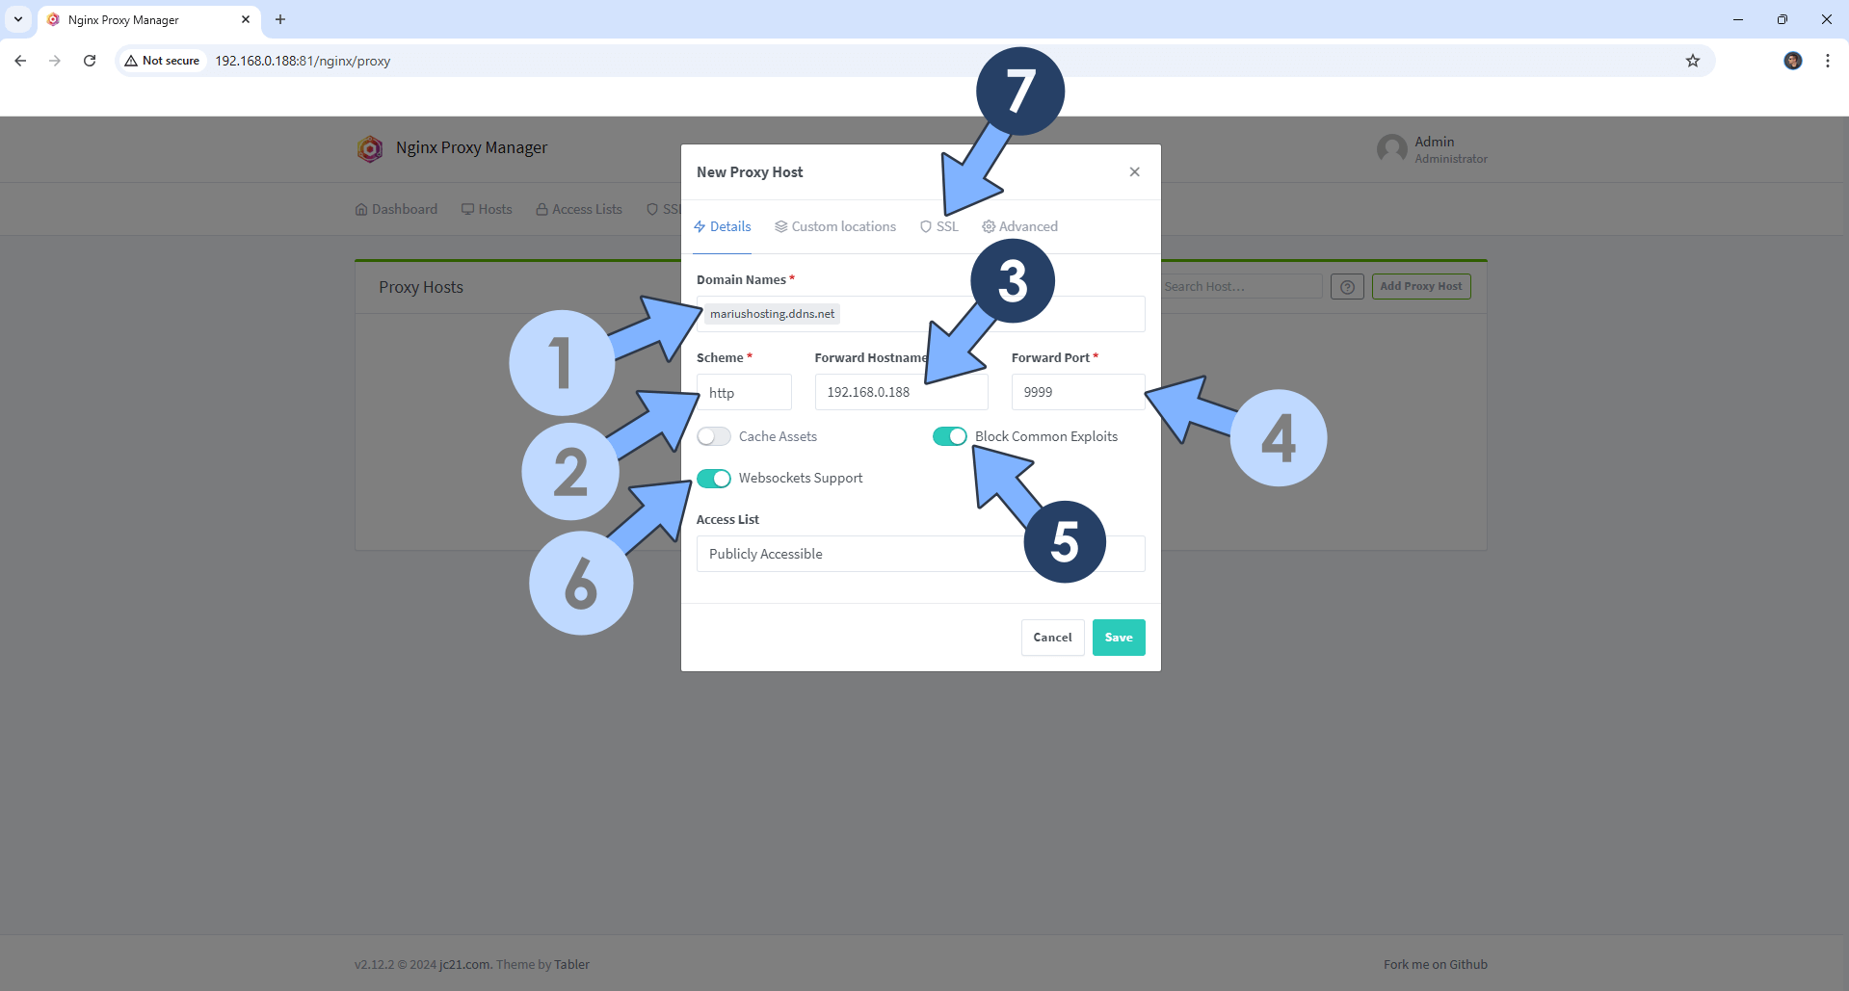
Task: Click the Add Proxy Host button
Action: [1421, 286]
